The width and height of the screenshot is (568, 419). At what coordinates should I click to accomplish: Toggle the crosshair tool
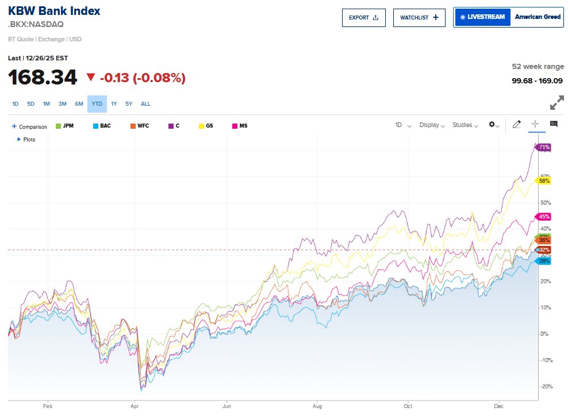point(535,124)
